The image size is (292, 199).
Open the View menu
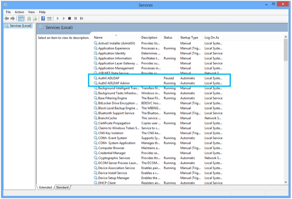click(x=31, y=12)
